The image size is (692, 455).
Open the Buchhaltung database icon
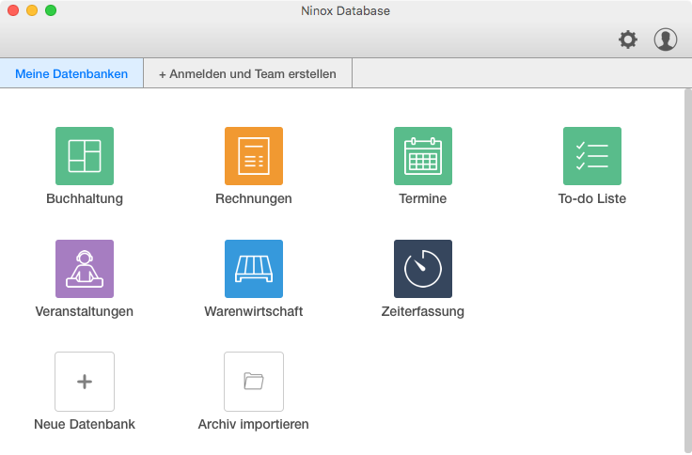(x=85, y=156)
